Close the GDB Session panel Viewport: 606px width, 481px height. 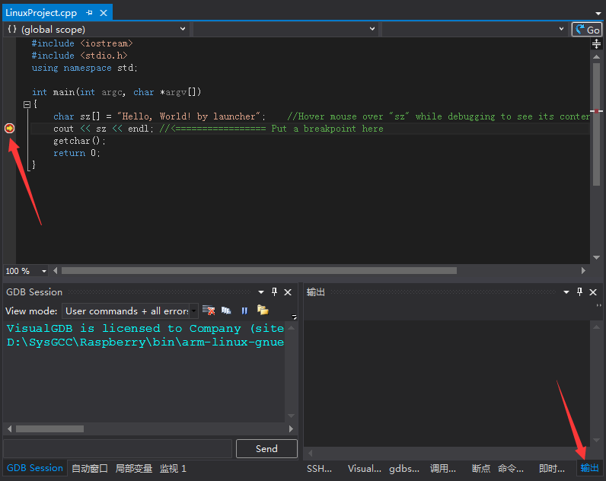tap(288, 292)
